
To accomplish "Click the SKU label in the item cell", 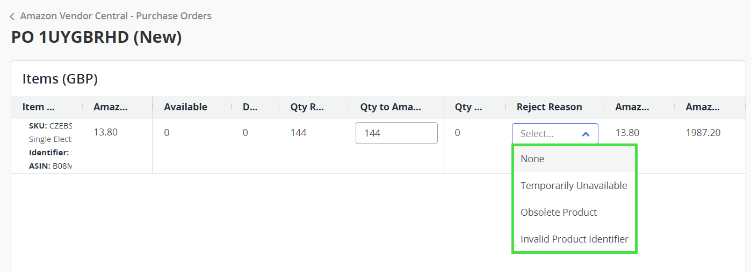I will click(x=38, y=126).
